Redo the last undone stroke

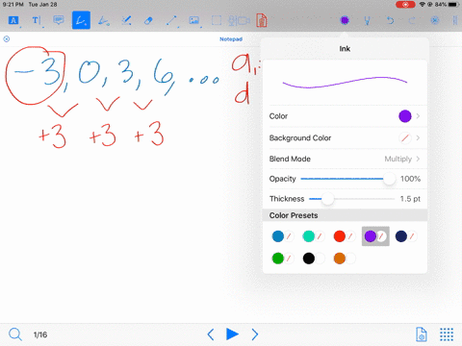(x=412, y=21)
